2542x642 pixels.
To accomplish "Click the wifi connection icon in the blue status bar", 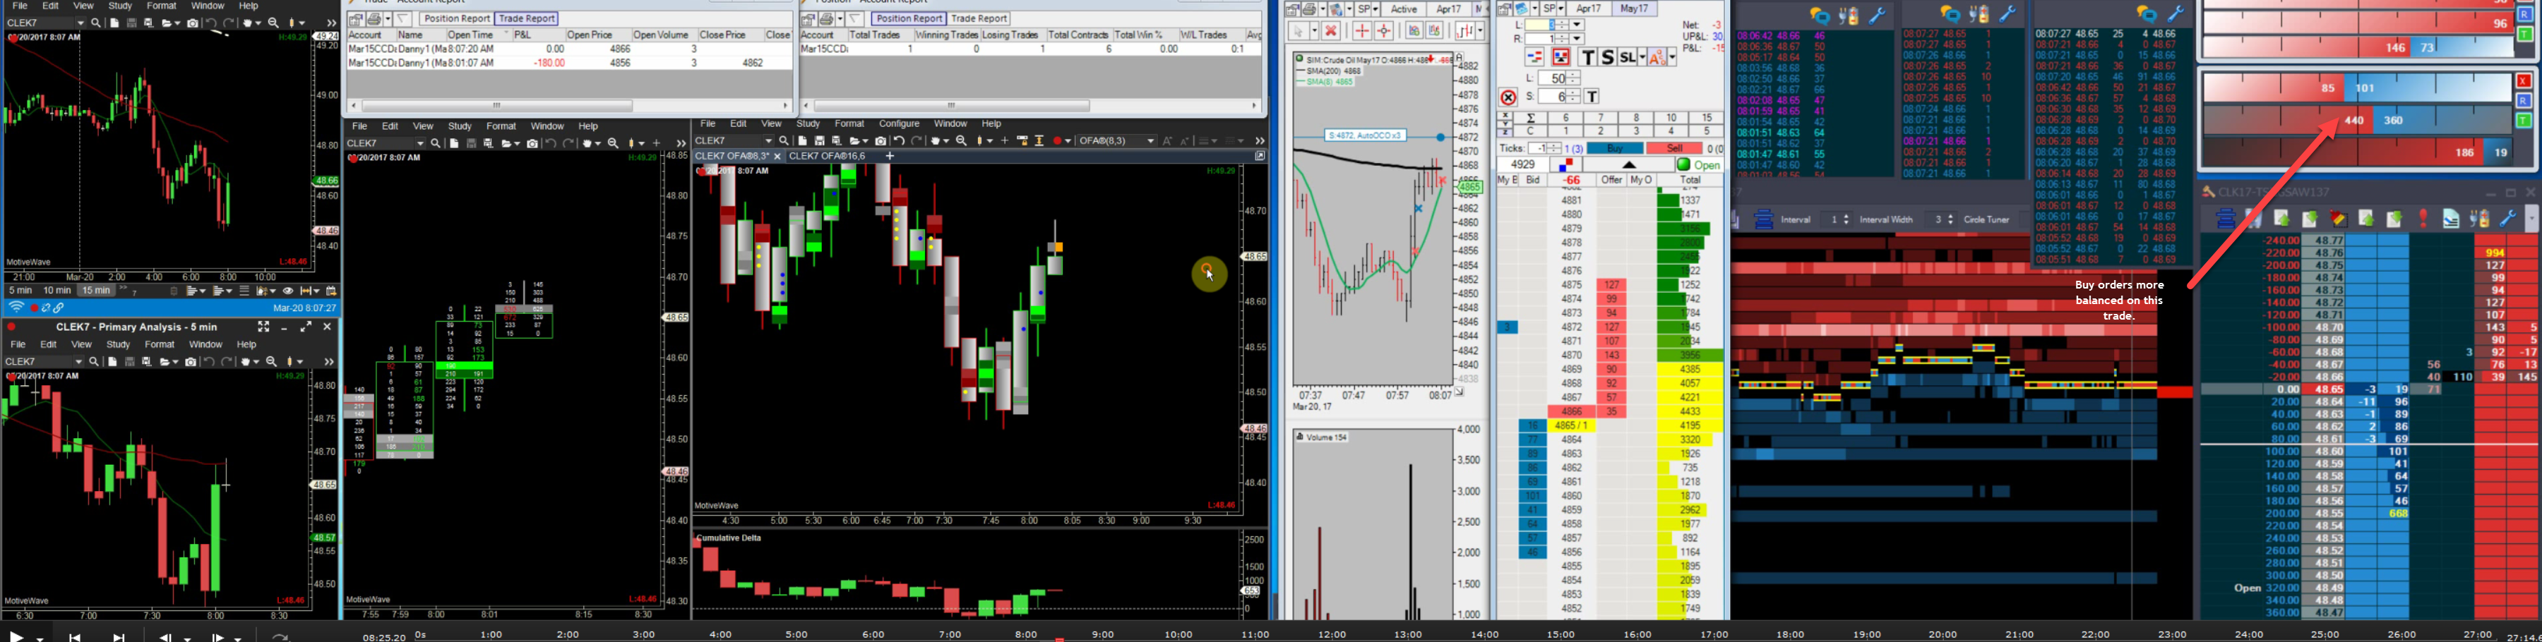I will tap(17, 309).
